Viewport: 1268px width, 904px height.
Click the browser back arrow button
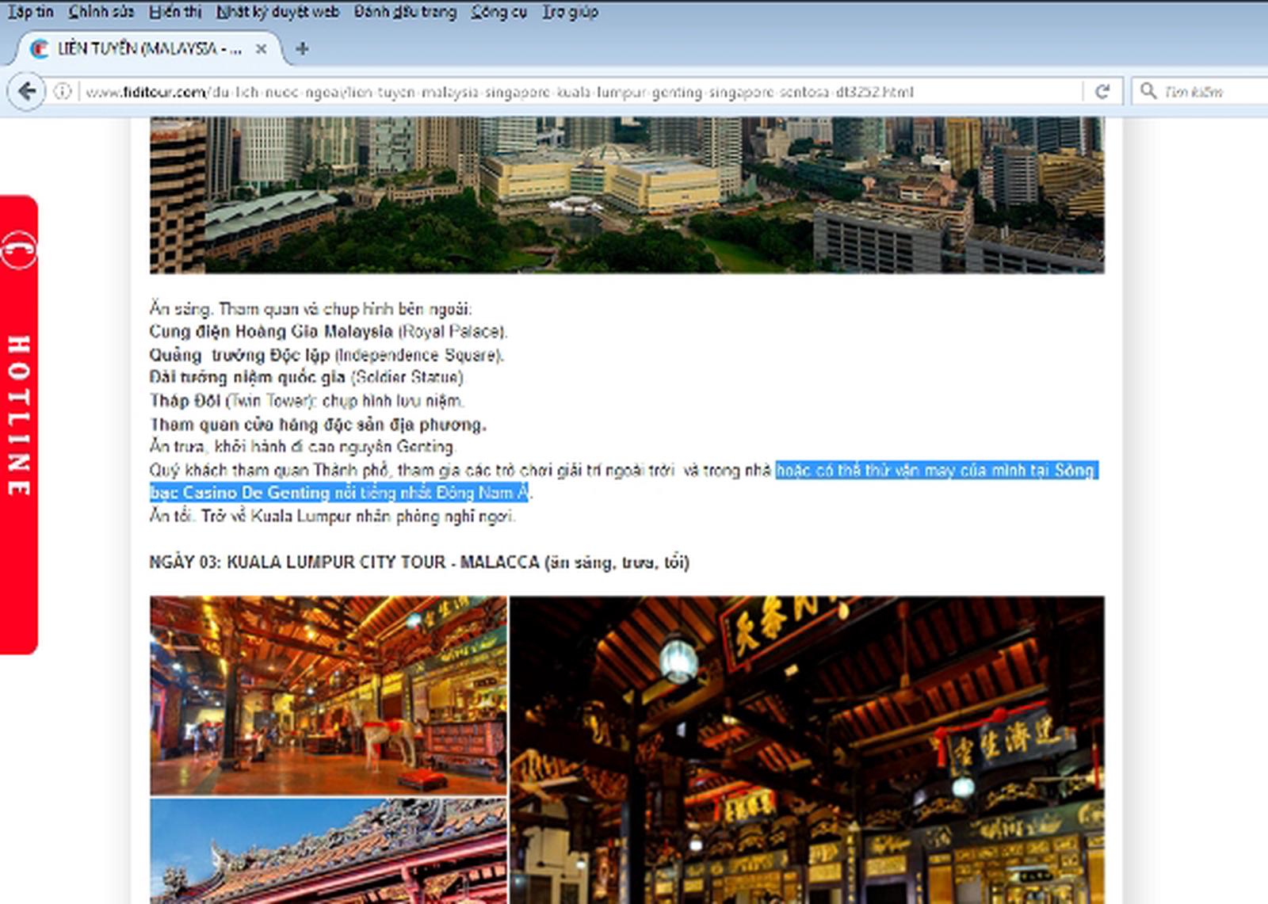(26, 92)
